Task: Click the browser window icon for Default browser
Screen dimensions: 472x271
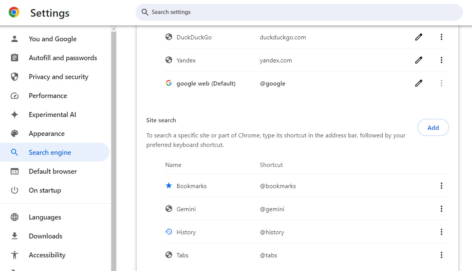Action: click(x=14, y=171)
